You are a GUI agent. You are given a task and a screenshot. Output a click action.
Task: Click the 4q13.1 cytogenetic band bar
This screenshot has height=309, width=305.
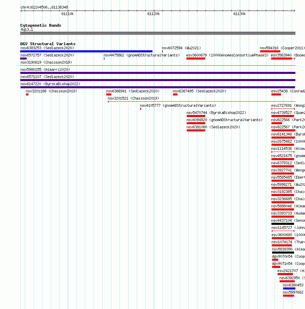pyautogui.click(x=158, y=33)
